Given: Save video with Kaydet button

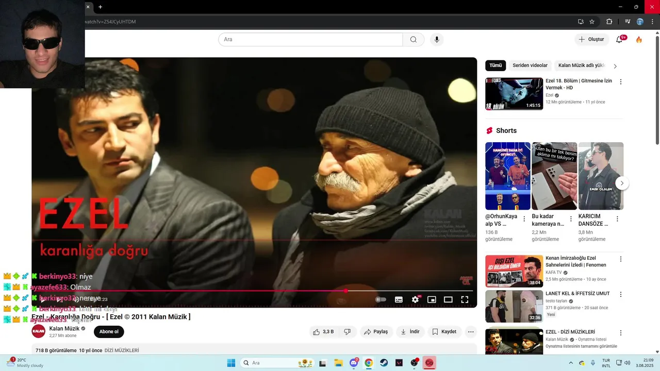Looking at the screenshot, I should (x=444, y=332).
